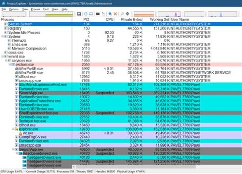Select dllhost.exe with PID 16460
Screen dimensions: 242x174
(x=121, y=125)
